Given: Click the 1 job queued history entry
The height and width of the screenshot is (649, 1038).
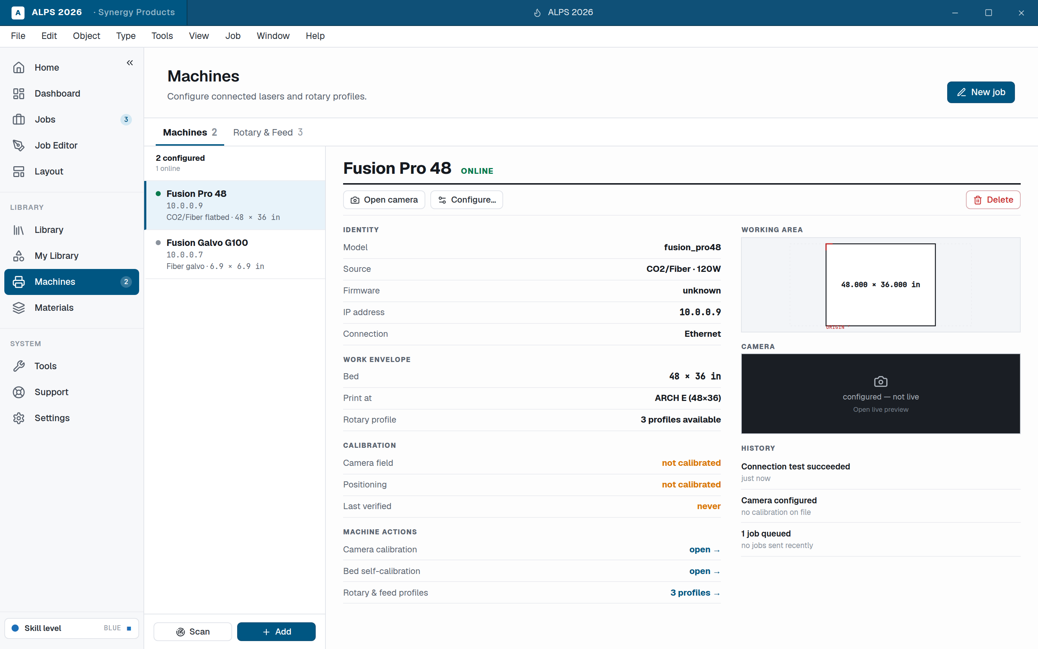Looking at the screenshot, I should (880, 539).
